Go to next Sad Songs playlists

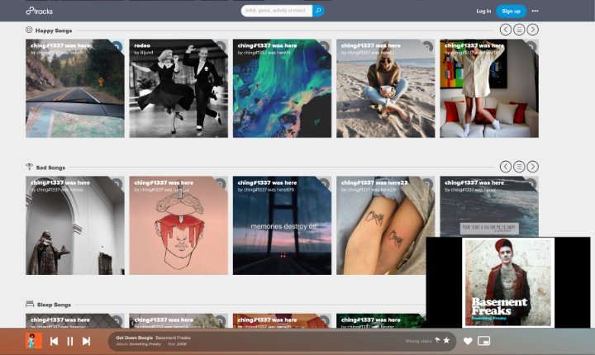[x=533, y=167]
